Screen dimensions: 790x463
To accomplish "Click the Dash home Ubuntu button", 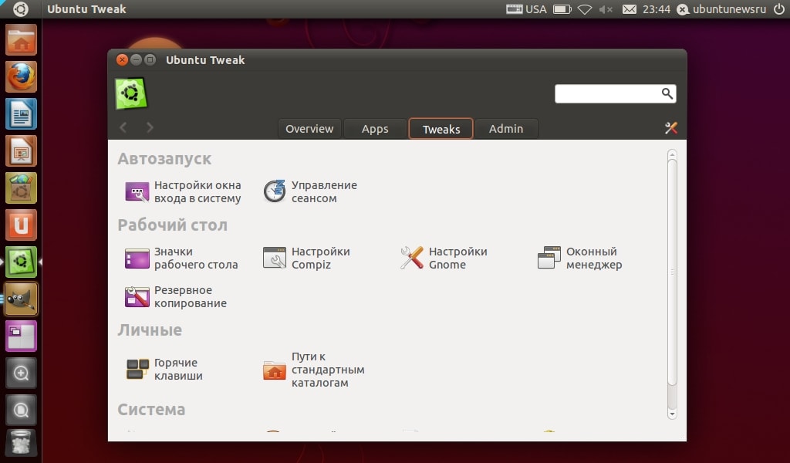I will [x=21, y=9].
